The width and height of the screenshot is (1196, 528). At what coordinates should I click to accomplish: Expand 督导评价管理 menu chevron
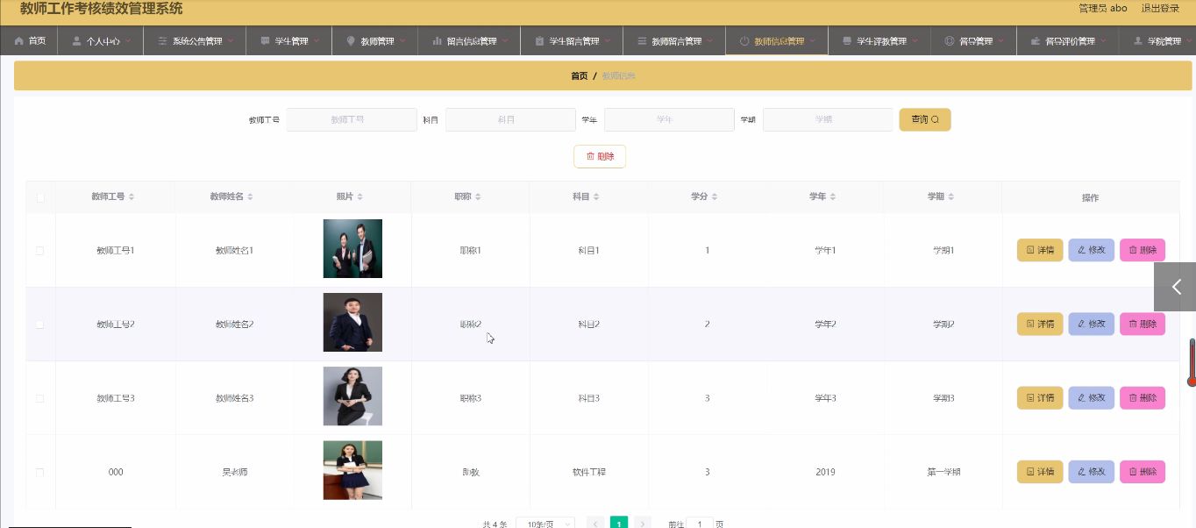coord(1103,40)
